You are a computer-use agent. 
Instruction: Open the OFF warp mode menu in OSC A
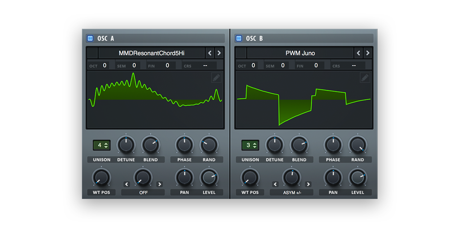click(143, 192)
